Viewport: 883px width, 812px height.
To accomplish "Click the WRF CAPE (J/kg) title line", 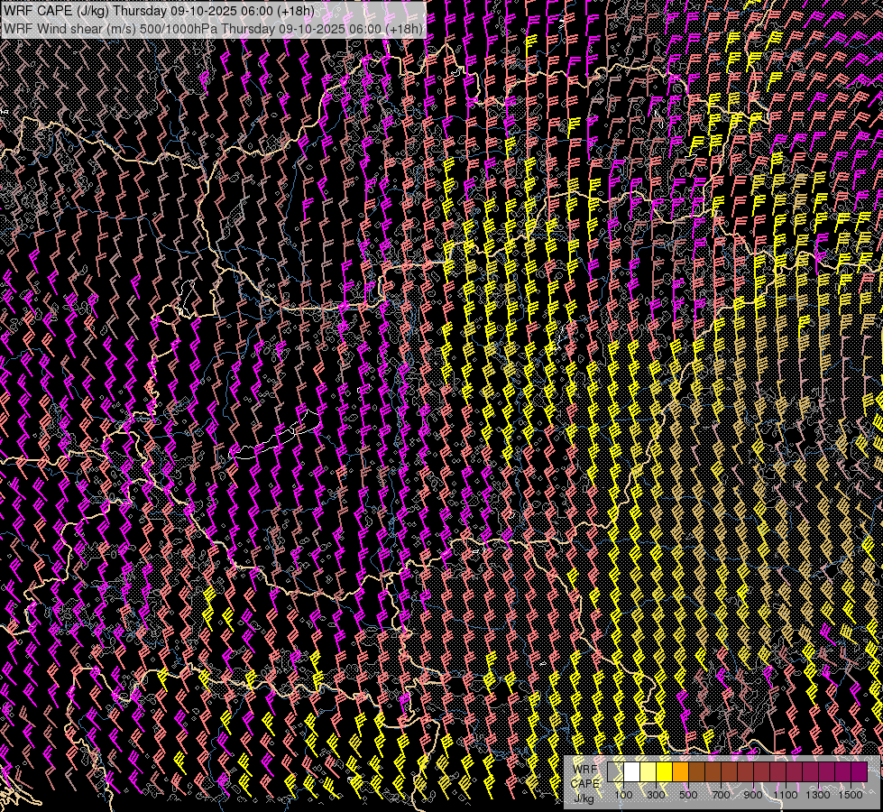I will [x=159, y=11].
